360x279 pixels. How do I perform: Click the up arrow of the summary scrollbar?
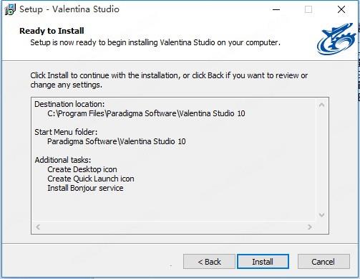point(321,105)
